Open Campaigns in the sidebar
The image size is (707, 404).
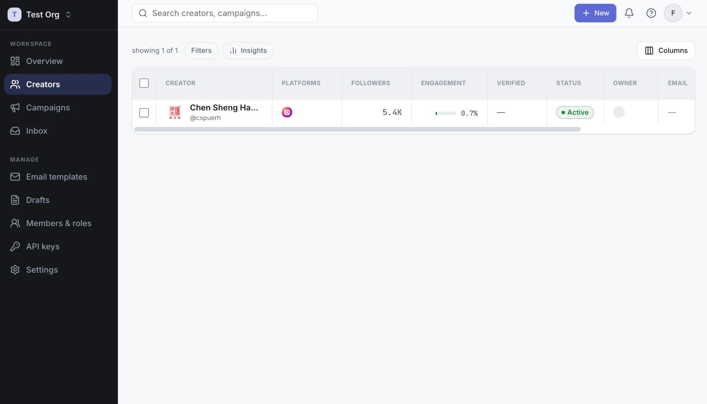click(x=58, y=108)
